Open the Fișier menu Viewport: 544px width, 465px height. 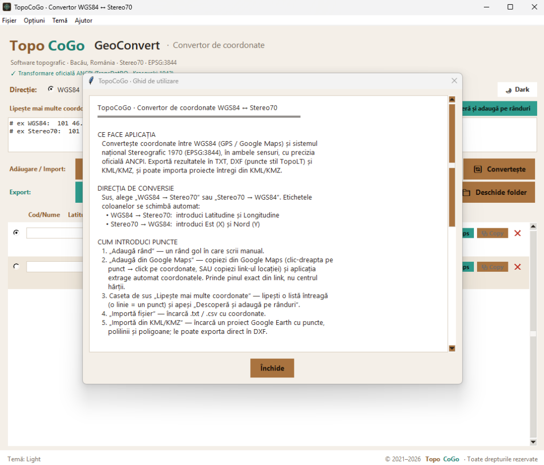[10, 21]
